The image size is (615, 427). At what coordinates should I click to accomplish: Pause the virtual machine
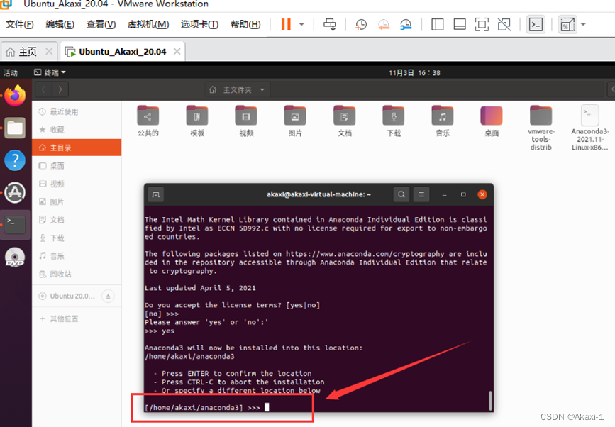286,24
